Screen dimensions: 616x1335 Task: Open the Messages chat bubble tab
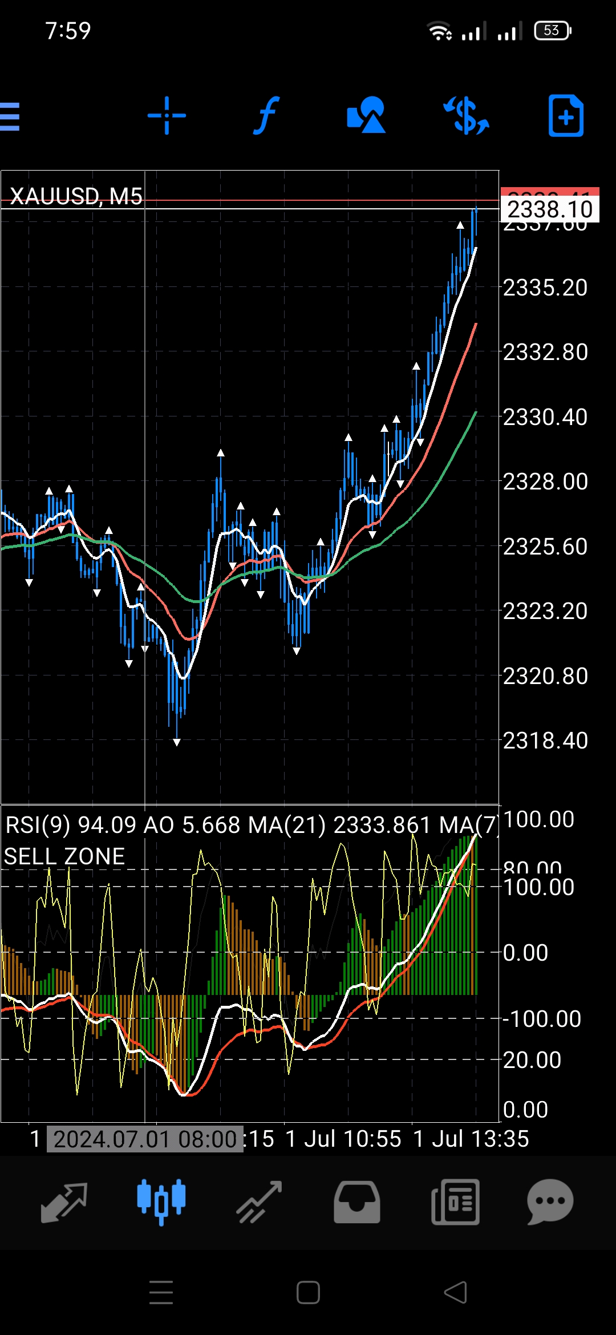550,1202
